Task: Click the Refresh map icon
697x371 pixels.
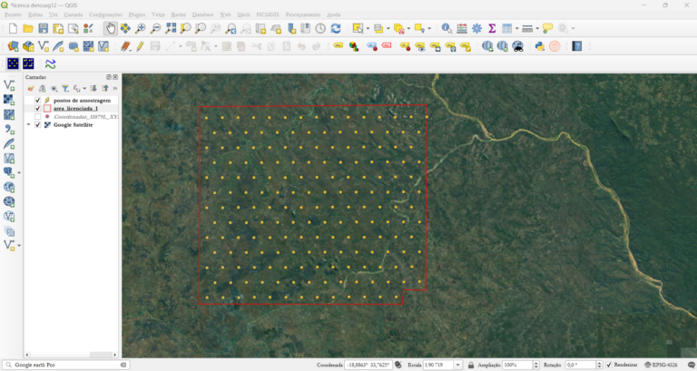Action: click(x=336, y=28)
